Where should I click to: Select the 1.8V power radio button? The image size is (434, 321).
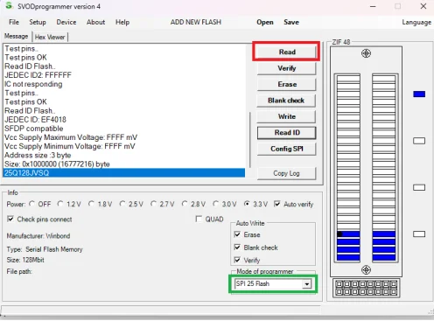pos(91,204)
